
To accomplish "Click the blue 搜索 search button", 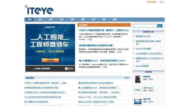I will [x=160, y=26].
